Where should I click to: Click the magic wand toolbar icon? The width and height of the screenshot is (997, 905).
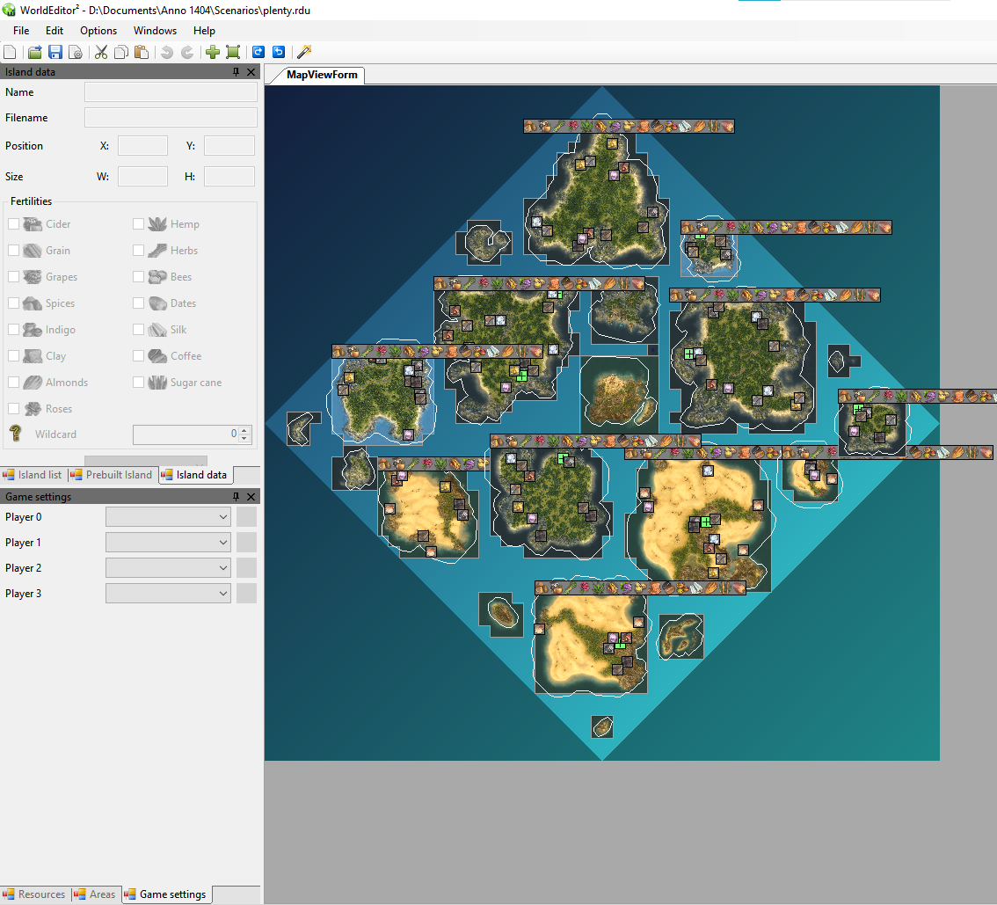[x=304, y=52]
